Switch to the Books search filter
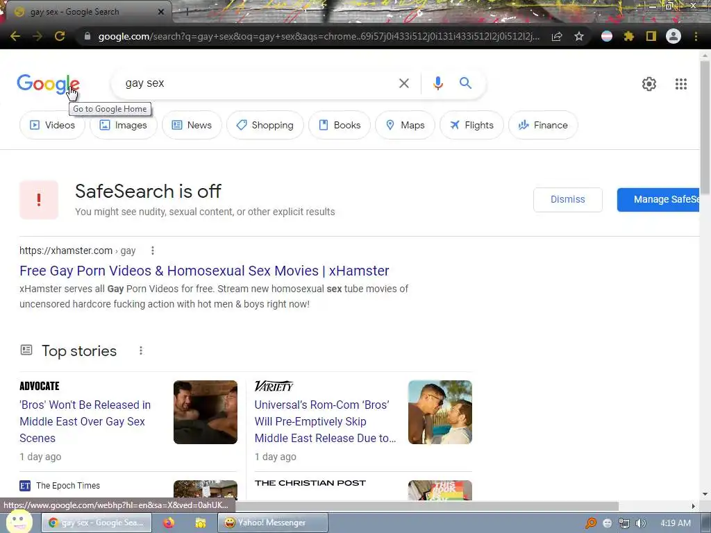 [x=340, y=125]
